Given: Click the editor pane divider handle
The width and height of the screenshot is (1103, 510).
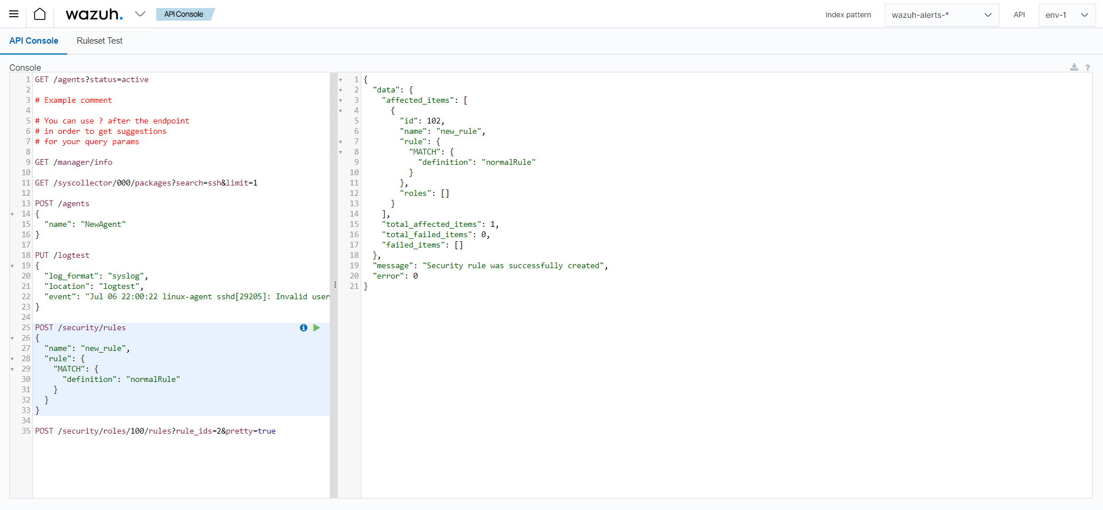Looking at the screenshot, I should pyautogui.click(x=334, y=285).
